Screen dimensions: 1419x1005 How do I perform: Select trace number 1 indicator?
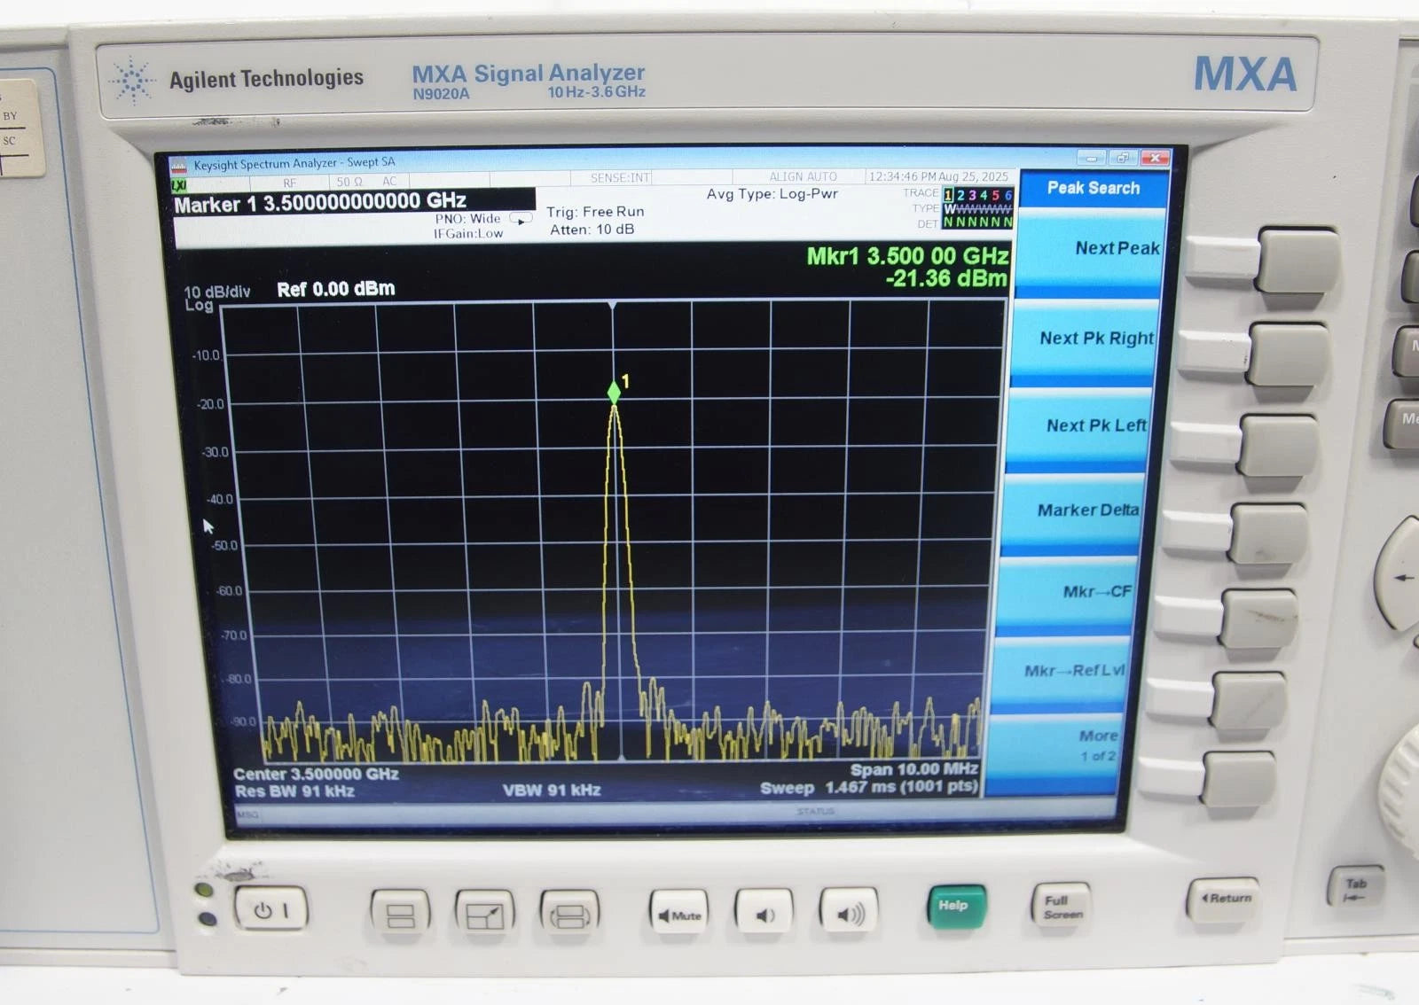[x=948, y=195]
